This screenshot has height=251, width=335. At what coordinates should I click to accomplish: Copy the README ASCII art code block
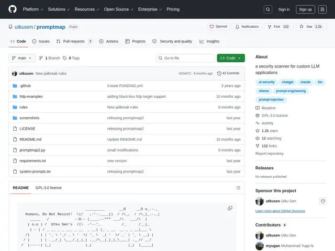pos(230,208)
